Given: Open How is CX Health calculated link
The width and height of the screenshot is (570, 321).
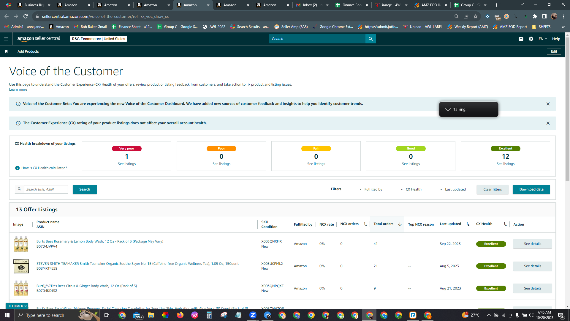Looking at the screenshot, I should (x=44, y=168).
